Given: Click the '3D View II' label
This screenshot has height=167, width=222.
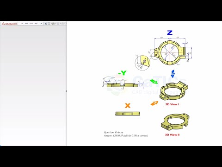Looking at the screenshot, I should click(172, 135).
